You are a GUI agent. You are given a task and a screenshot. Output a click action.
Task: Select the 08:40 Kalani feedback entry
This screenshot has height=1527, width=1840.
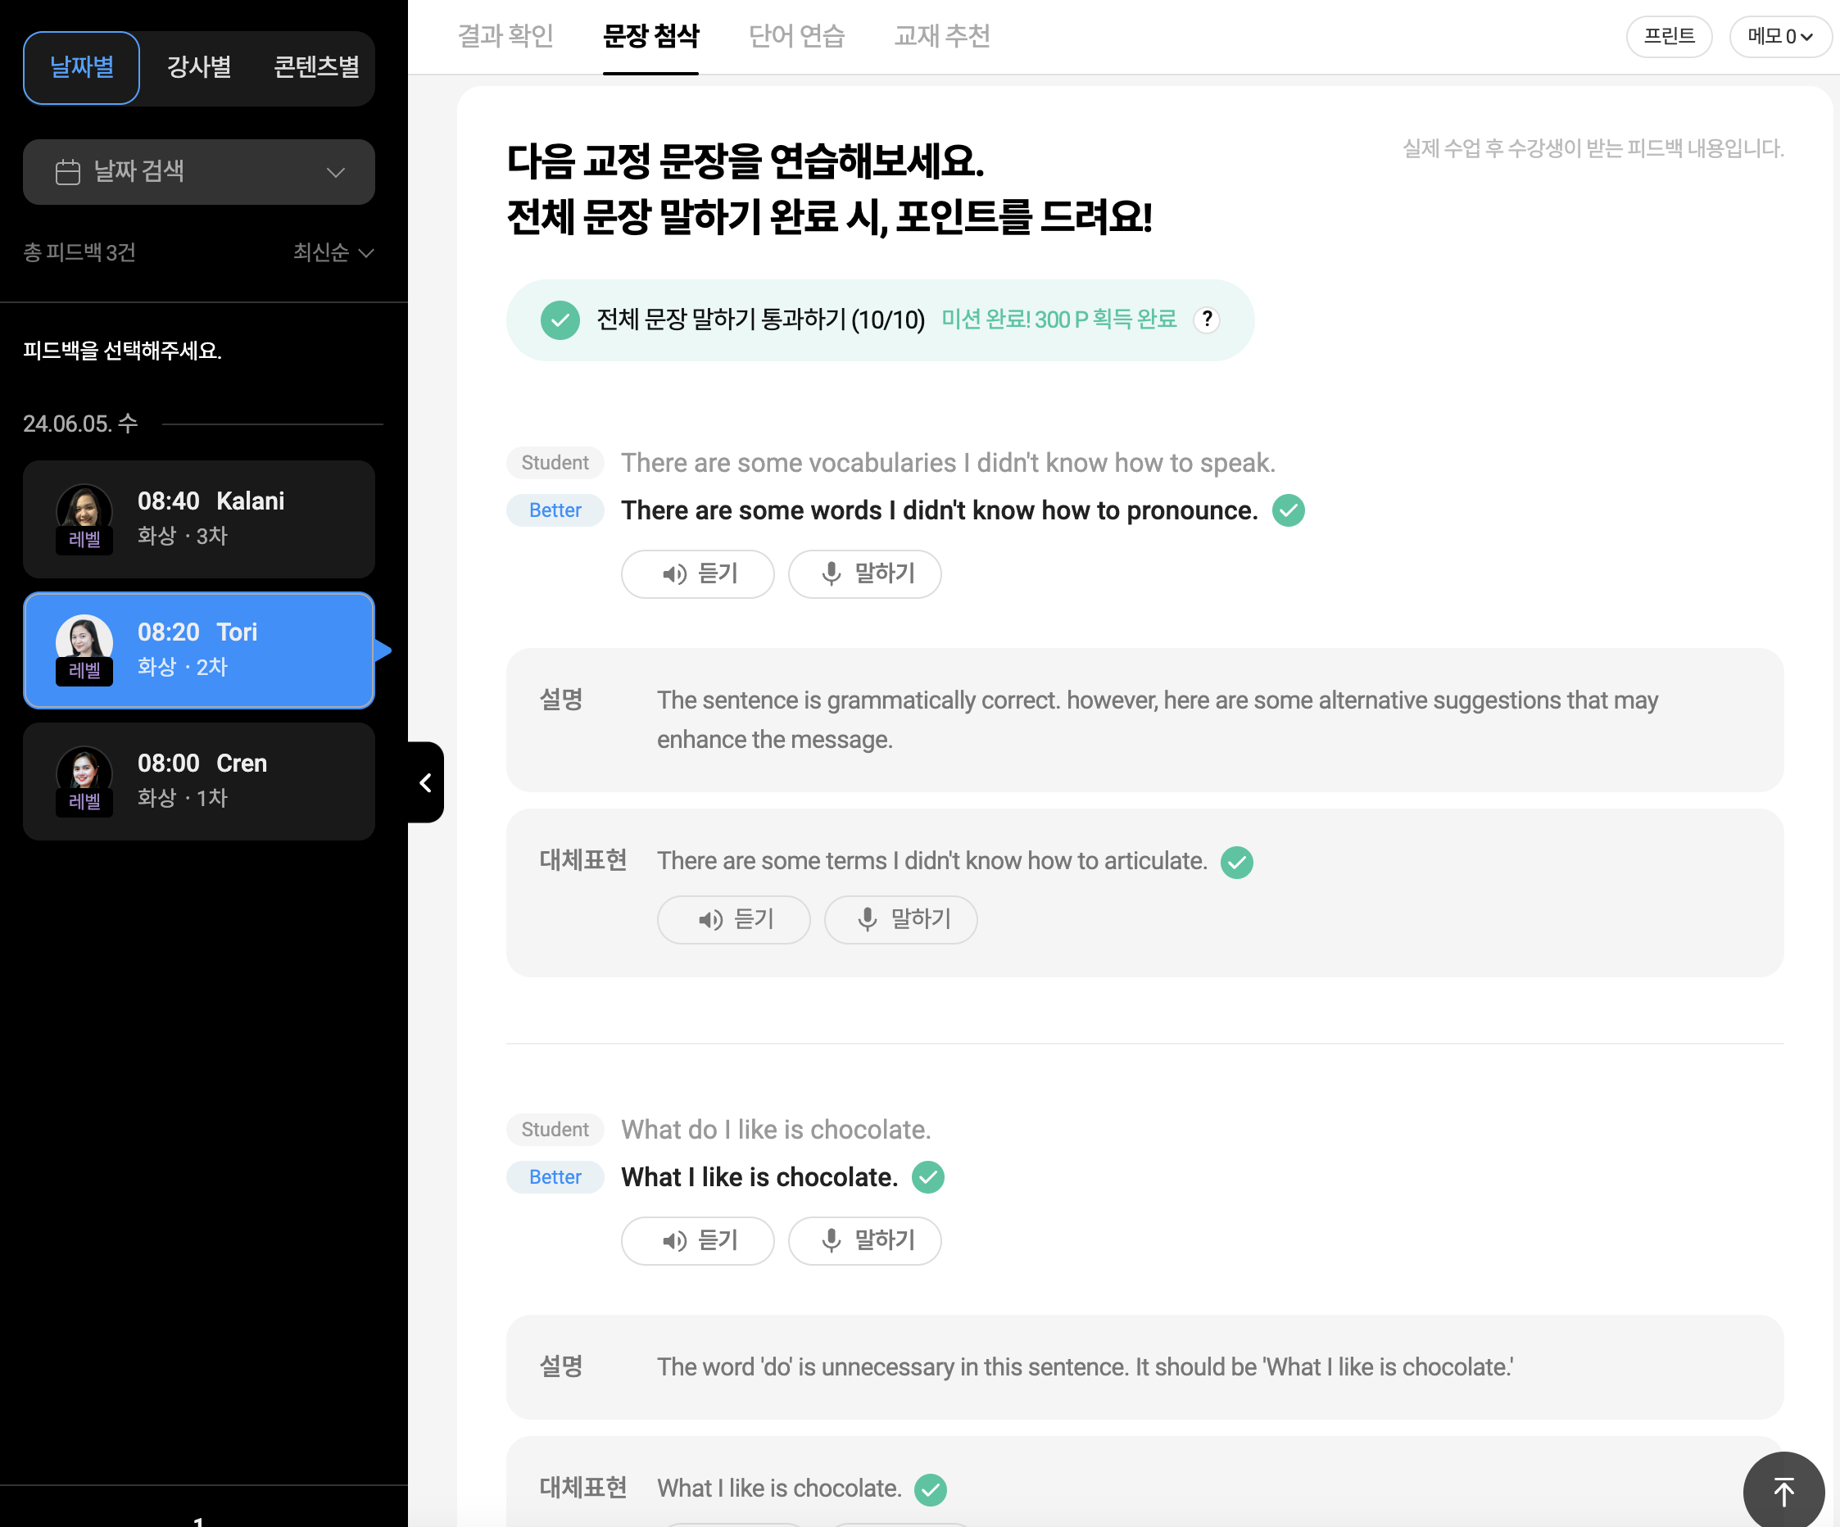pyautogui.click(x=199, y=519)
